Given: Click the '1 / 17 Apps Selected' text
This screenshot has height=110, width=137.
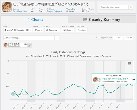Looking at the screenshot, I should coord(104,38).
